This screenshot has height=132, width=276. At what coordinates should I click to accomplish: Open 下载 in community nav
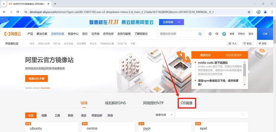pos(133,44)
